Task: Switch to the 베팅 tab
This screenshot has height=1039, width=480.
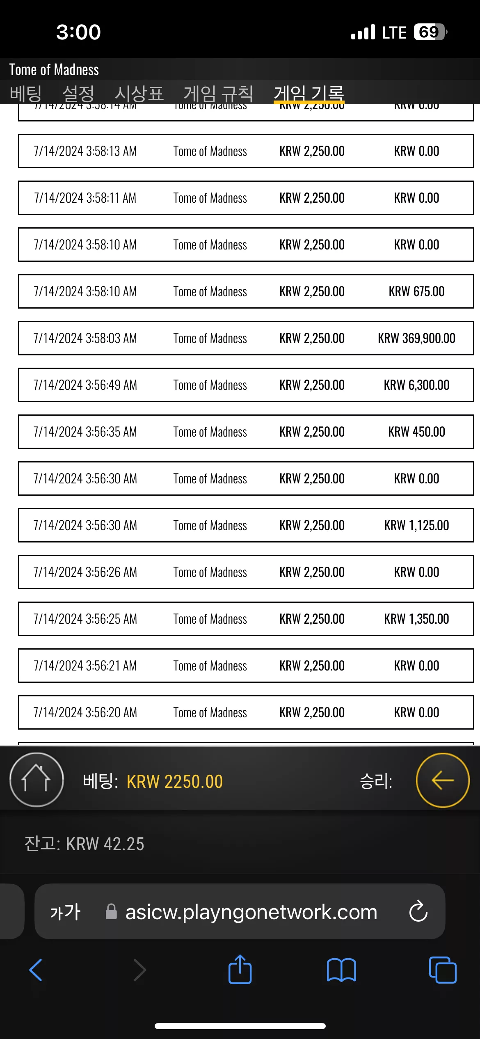Action: pos(25,94)
